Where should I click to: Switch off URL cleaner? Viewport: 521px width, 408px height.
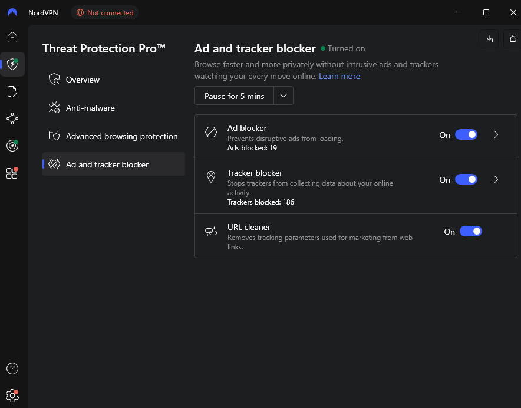tap(470, 231)
